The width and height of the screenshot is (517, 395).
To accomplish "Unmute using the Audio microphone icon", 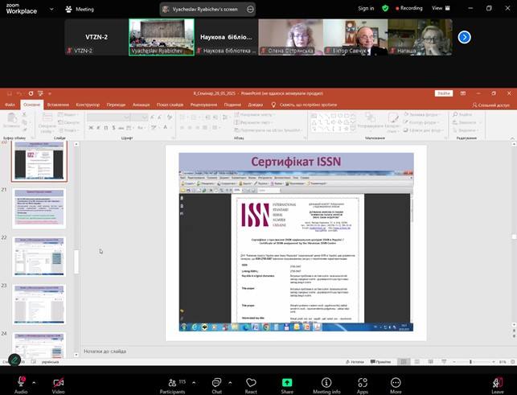I will coord(21,385).
